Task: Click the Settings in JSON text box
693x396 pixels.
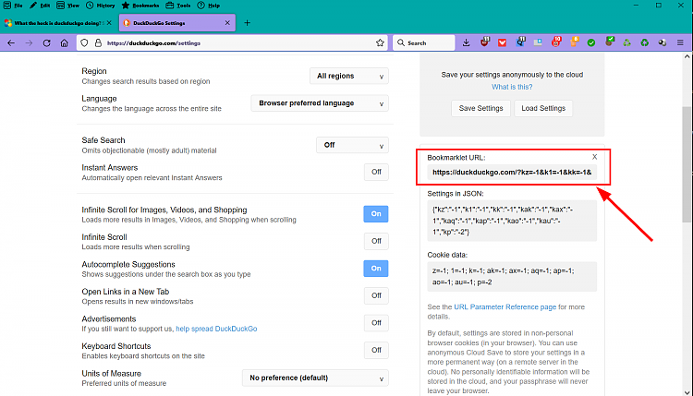Action: (x=512, y=221)
